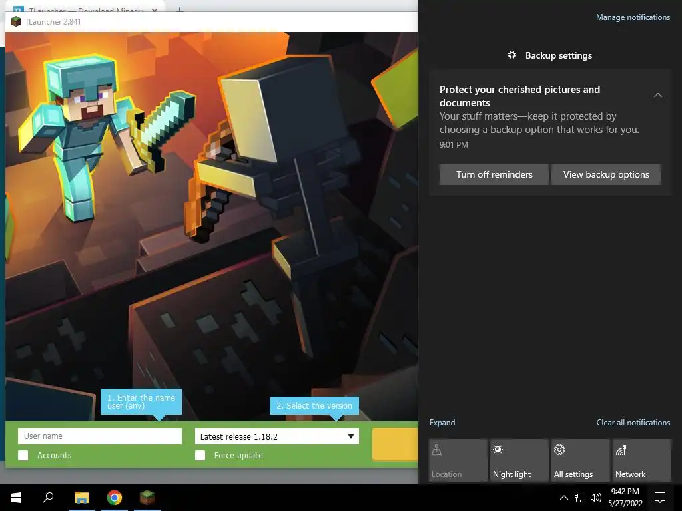Open the Windows Start menu

point(16,498)
